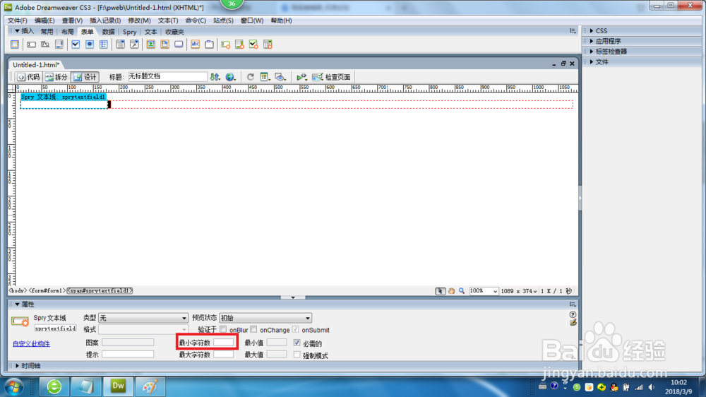Click the 检查页面 button

tap(331, 77)
